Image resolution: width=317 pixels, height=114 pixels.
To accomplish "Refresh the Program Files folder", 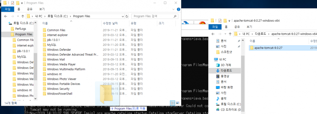I will point(127,16).
